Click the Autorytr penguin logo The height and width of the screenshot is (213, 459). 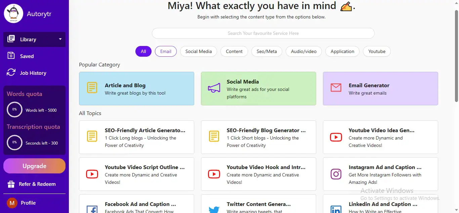(x=13, y=14)
